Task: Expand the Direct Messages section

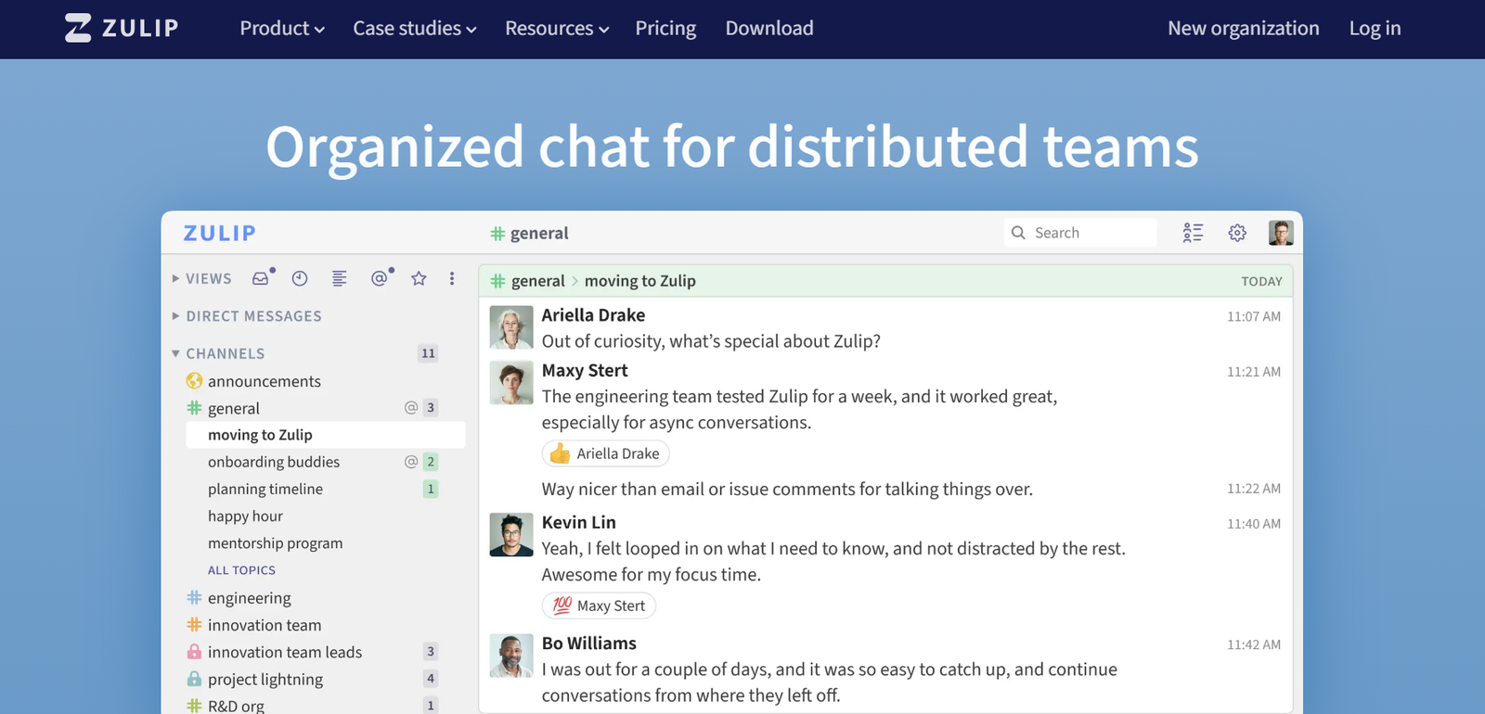Action: [x=247, y=316]
